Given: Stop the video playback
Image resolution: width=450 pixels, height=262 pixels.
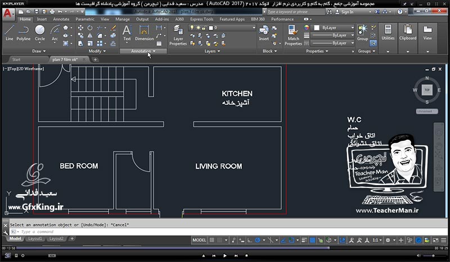Looking at the screenshot, I should click(x=246, y=255).
